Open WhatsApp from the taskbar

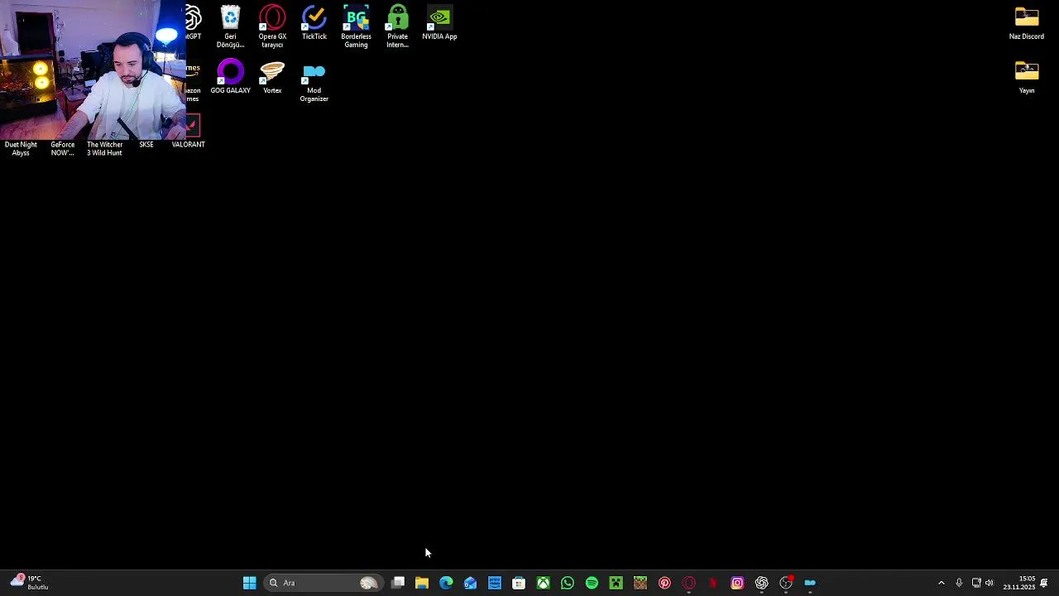point(568,583)
